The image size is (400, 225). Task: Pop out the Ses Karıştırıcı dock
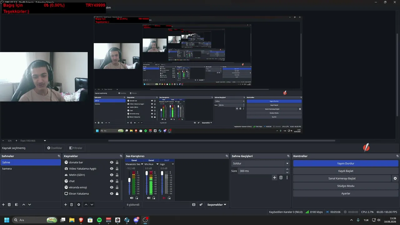pos(227,156)
